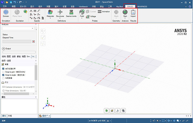Click the Seams/Joints icon
The height and width of the screenshot is (123, 193).
click(71, 12)
